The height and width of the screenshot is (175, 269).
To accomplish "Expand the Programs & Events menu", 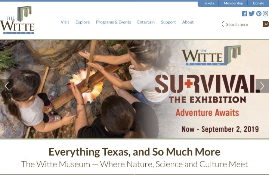I will tap(114, 22).
